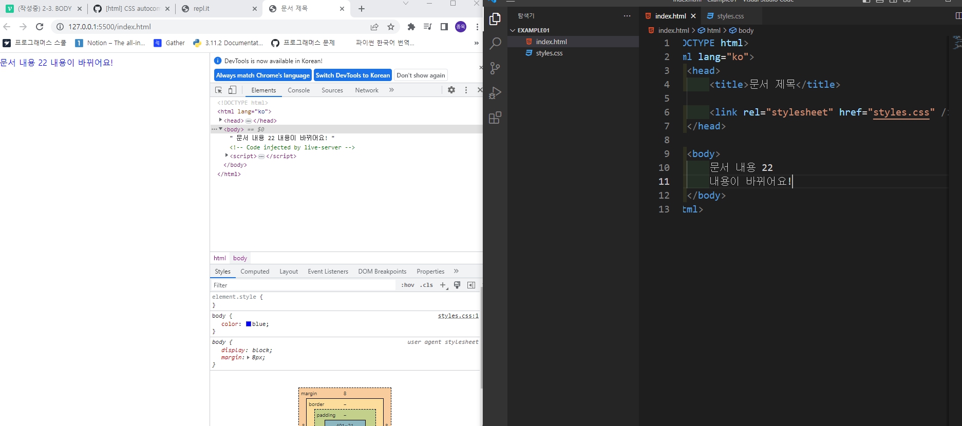Click the blue color swatch in body rule
This screenshot has height=426, width=962.
tap(249, 324)
